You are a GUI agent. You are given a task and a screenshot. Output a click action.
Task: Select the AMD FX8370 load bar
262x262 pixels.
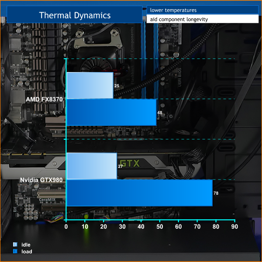(112, 112)
